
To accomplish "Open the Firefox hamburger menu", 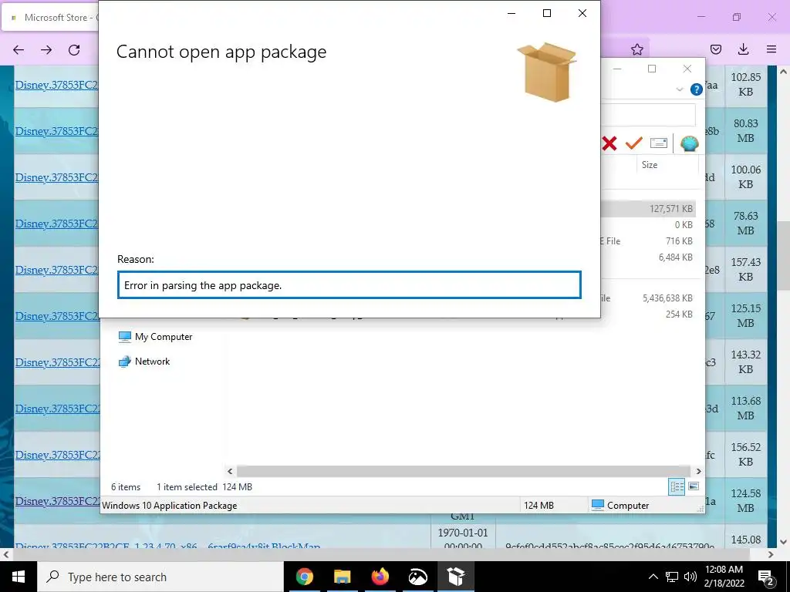I will click(771, 49).
